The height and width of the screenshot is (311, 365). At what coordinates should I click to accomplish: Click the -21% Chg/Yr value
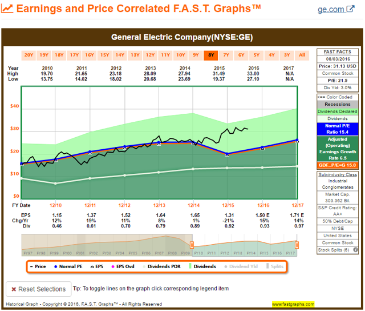[229, 221]
